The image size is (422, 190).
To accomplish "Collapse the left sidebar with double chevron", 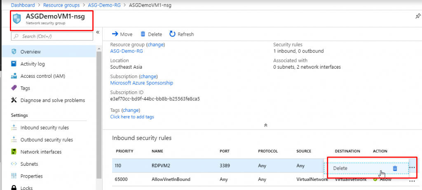I will [98, 32].
